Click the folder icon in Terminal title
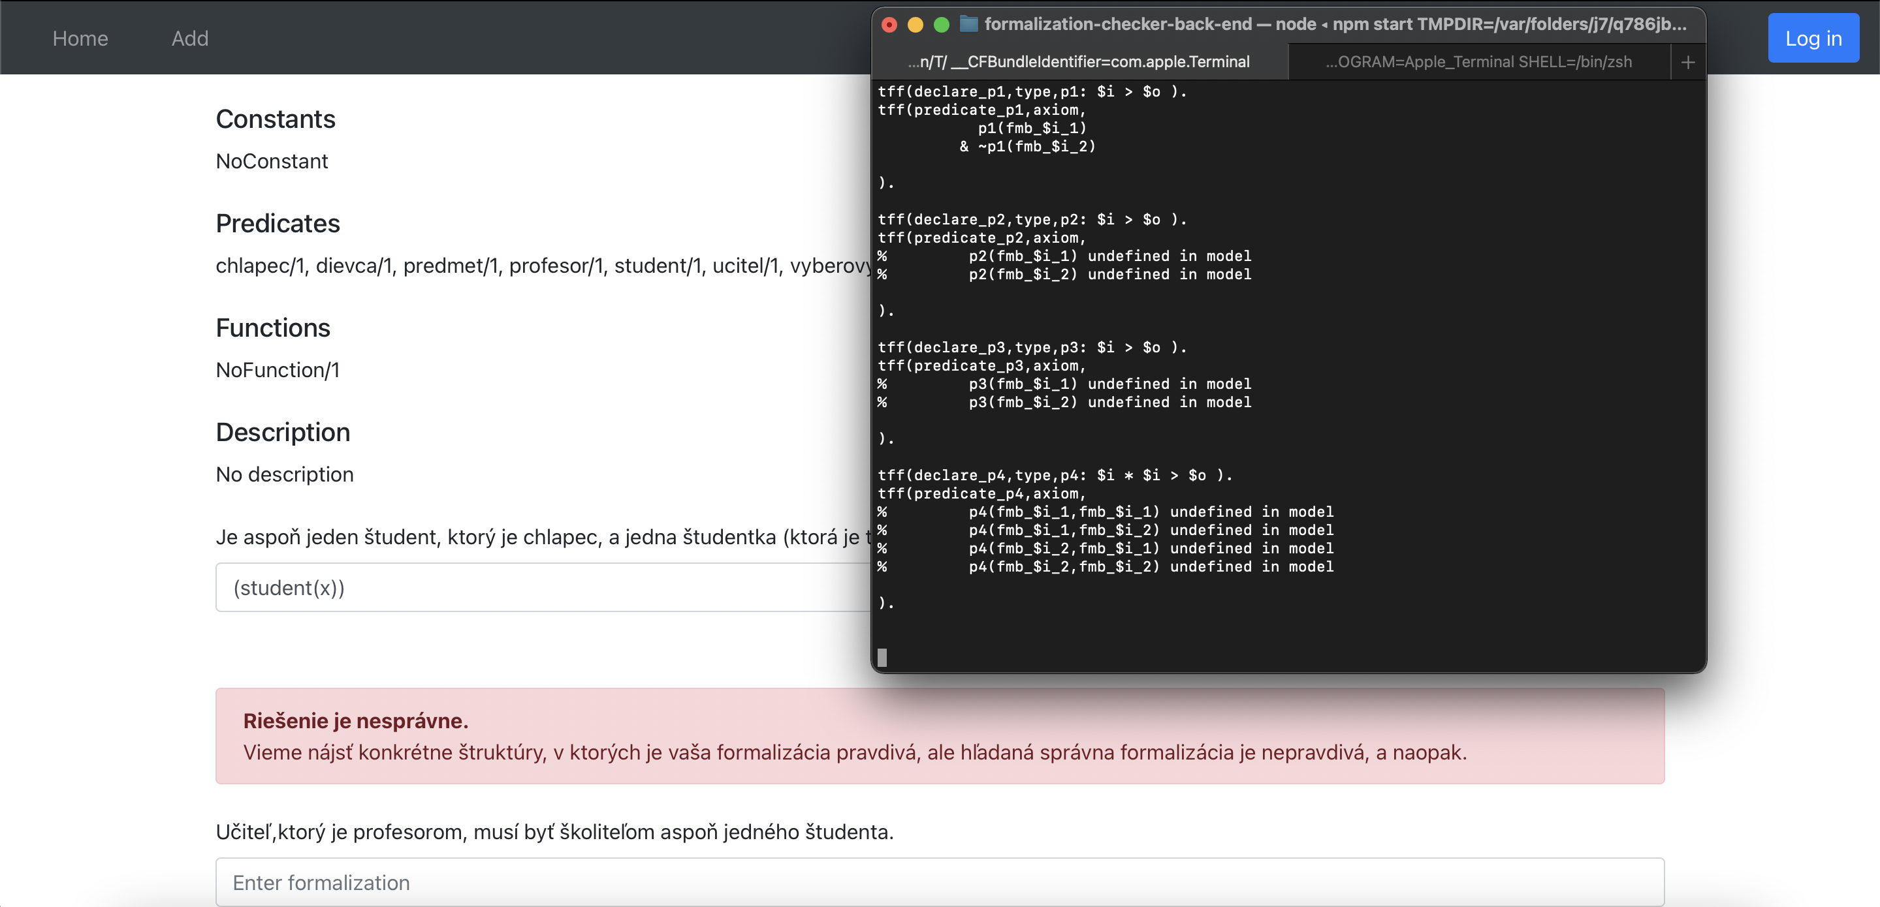The image size is (1880, 907). (968, 24)
